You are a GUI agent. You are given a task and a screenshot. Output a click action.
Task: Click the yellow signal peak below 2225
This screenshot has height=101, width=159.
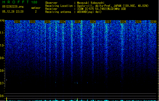click(77, 99)
